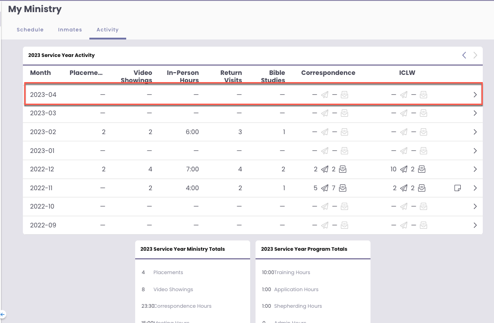Screen dimensions: 494x323
Task: Expand the 2022-12 row chevron
Action: pyautogui.click(x=475, y=169)
